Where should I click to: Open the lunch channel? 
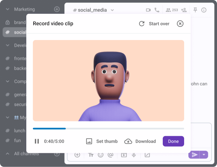pyautogui.click(x=15, y=131)
